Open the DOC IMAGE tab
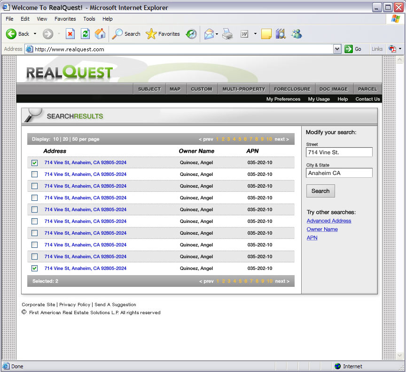Viewport: 406px width, 372px height. (334, 89)
